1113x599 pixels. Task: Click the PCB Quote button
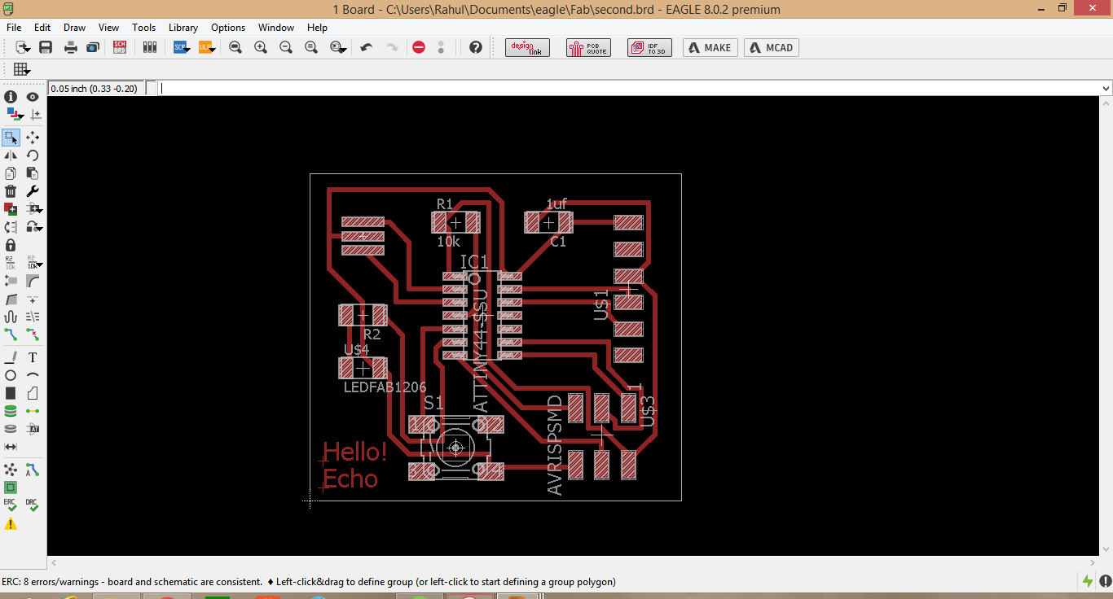click(x=588, y=48)
